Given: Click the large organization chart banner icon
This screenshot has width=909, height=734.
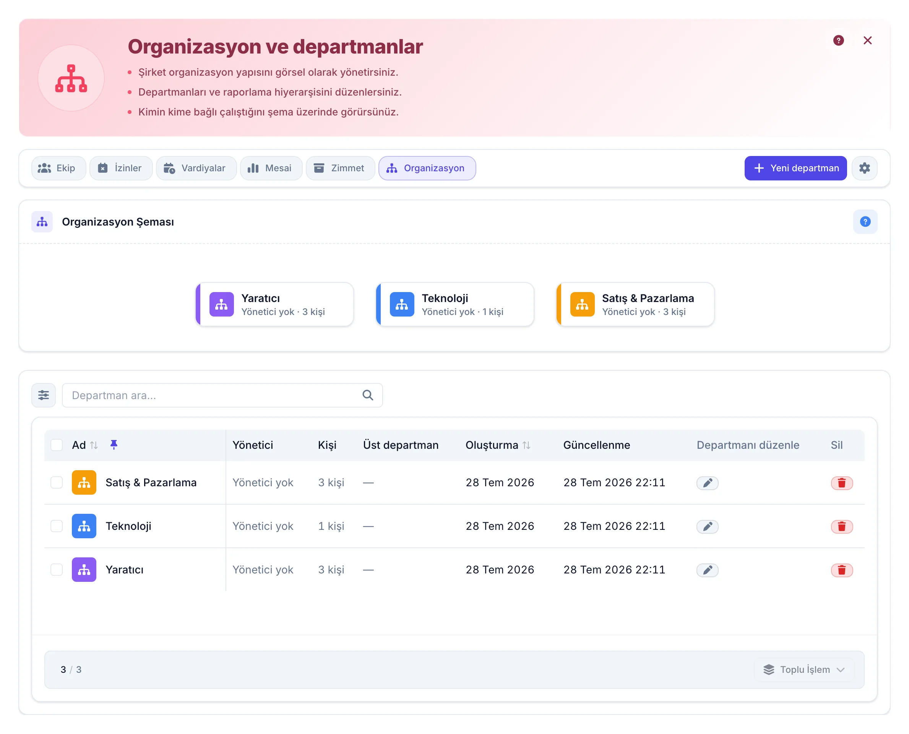Looking at the screenshot, I should (x=71, y=78).
